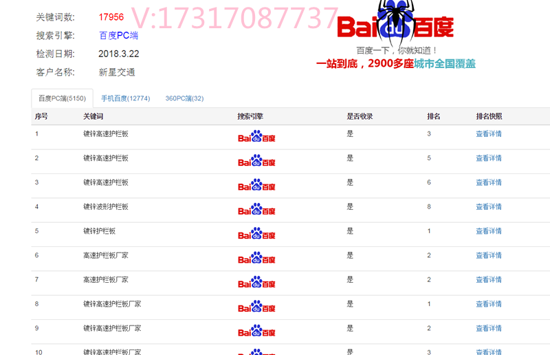This screenshot has width=550, height=355.
Task: Click the 客户名称 label
Action: click(56, 72)
